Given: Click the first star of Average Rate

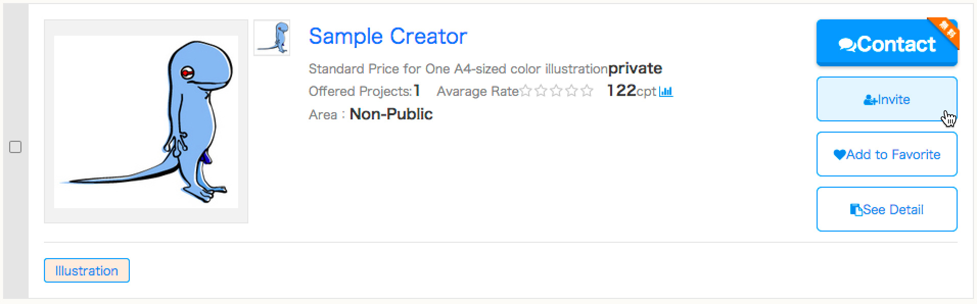Looking at the screenshot, I should [526, 91].
